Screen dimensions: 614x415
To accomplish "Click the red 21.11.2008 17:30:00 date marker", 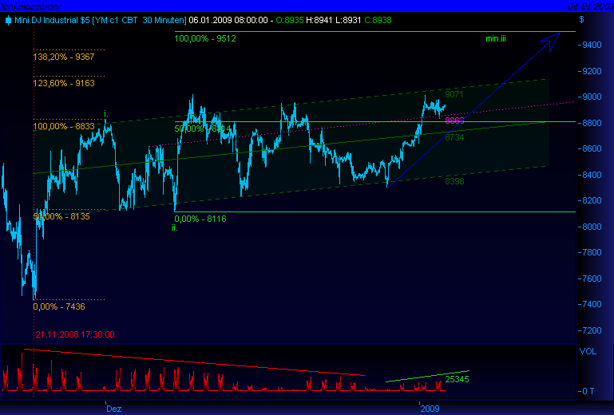I will 75,334.
